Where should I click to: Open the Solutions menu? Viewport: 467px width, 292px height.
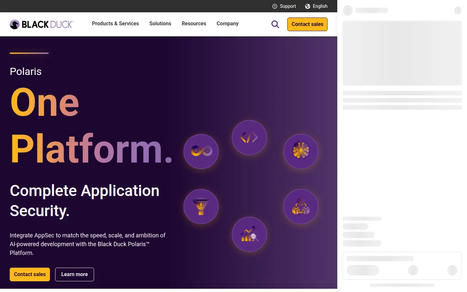160,24
